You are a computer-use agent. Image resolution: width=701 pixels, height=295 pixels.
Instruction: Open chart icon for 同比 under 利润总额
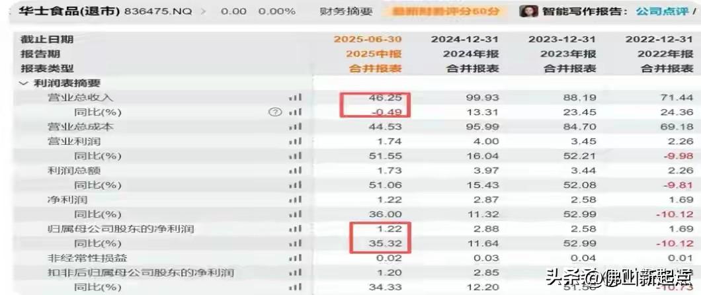[295, 185]
